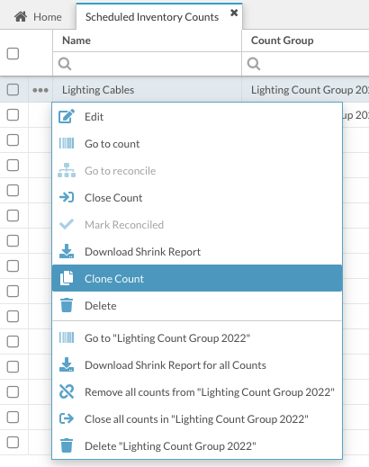Click the hierarchy icon beside Go to reconcile
This screenshot has width=369, height=467.
pyautogui.click(x=67, y=170)
